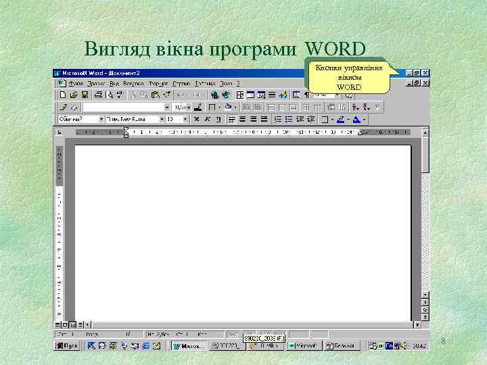Justify the paragraph text
Image resolution: width=487 pixels, height=365 pixels.
coord(264,119)
